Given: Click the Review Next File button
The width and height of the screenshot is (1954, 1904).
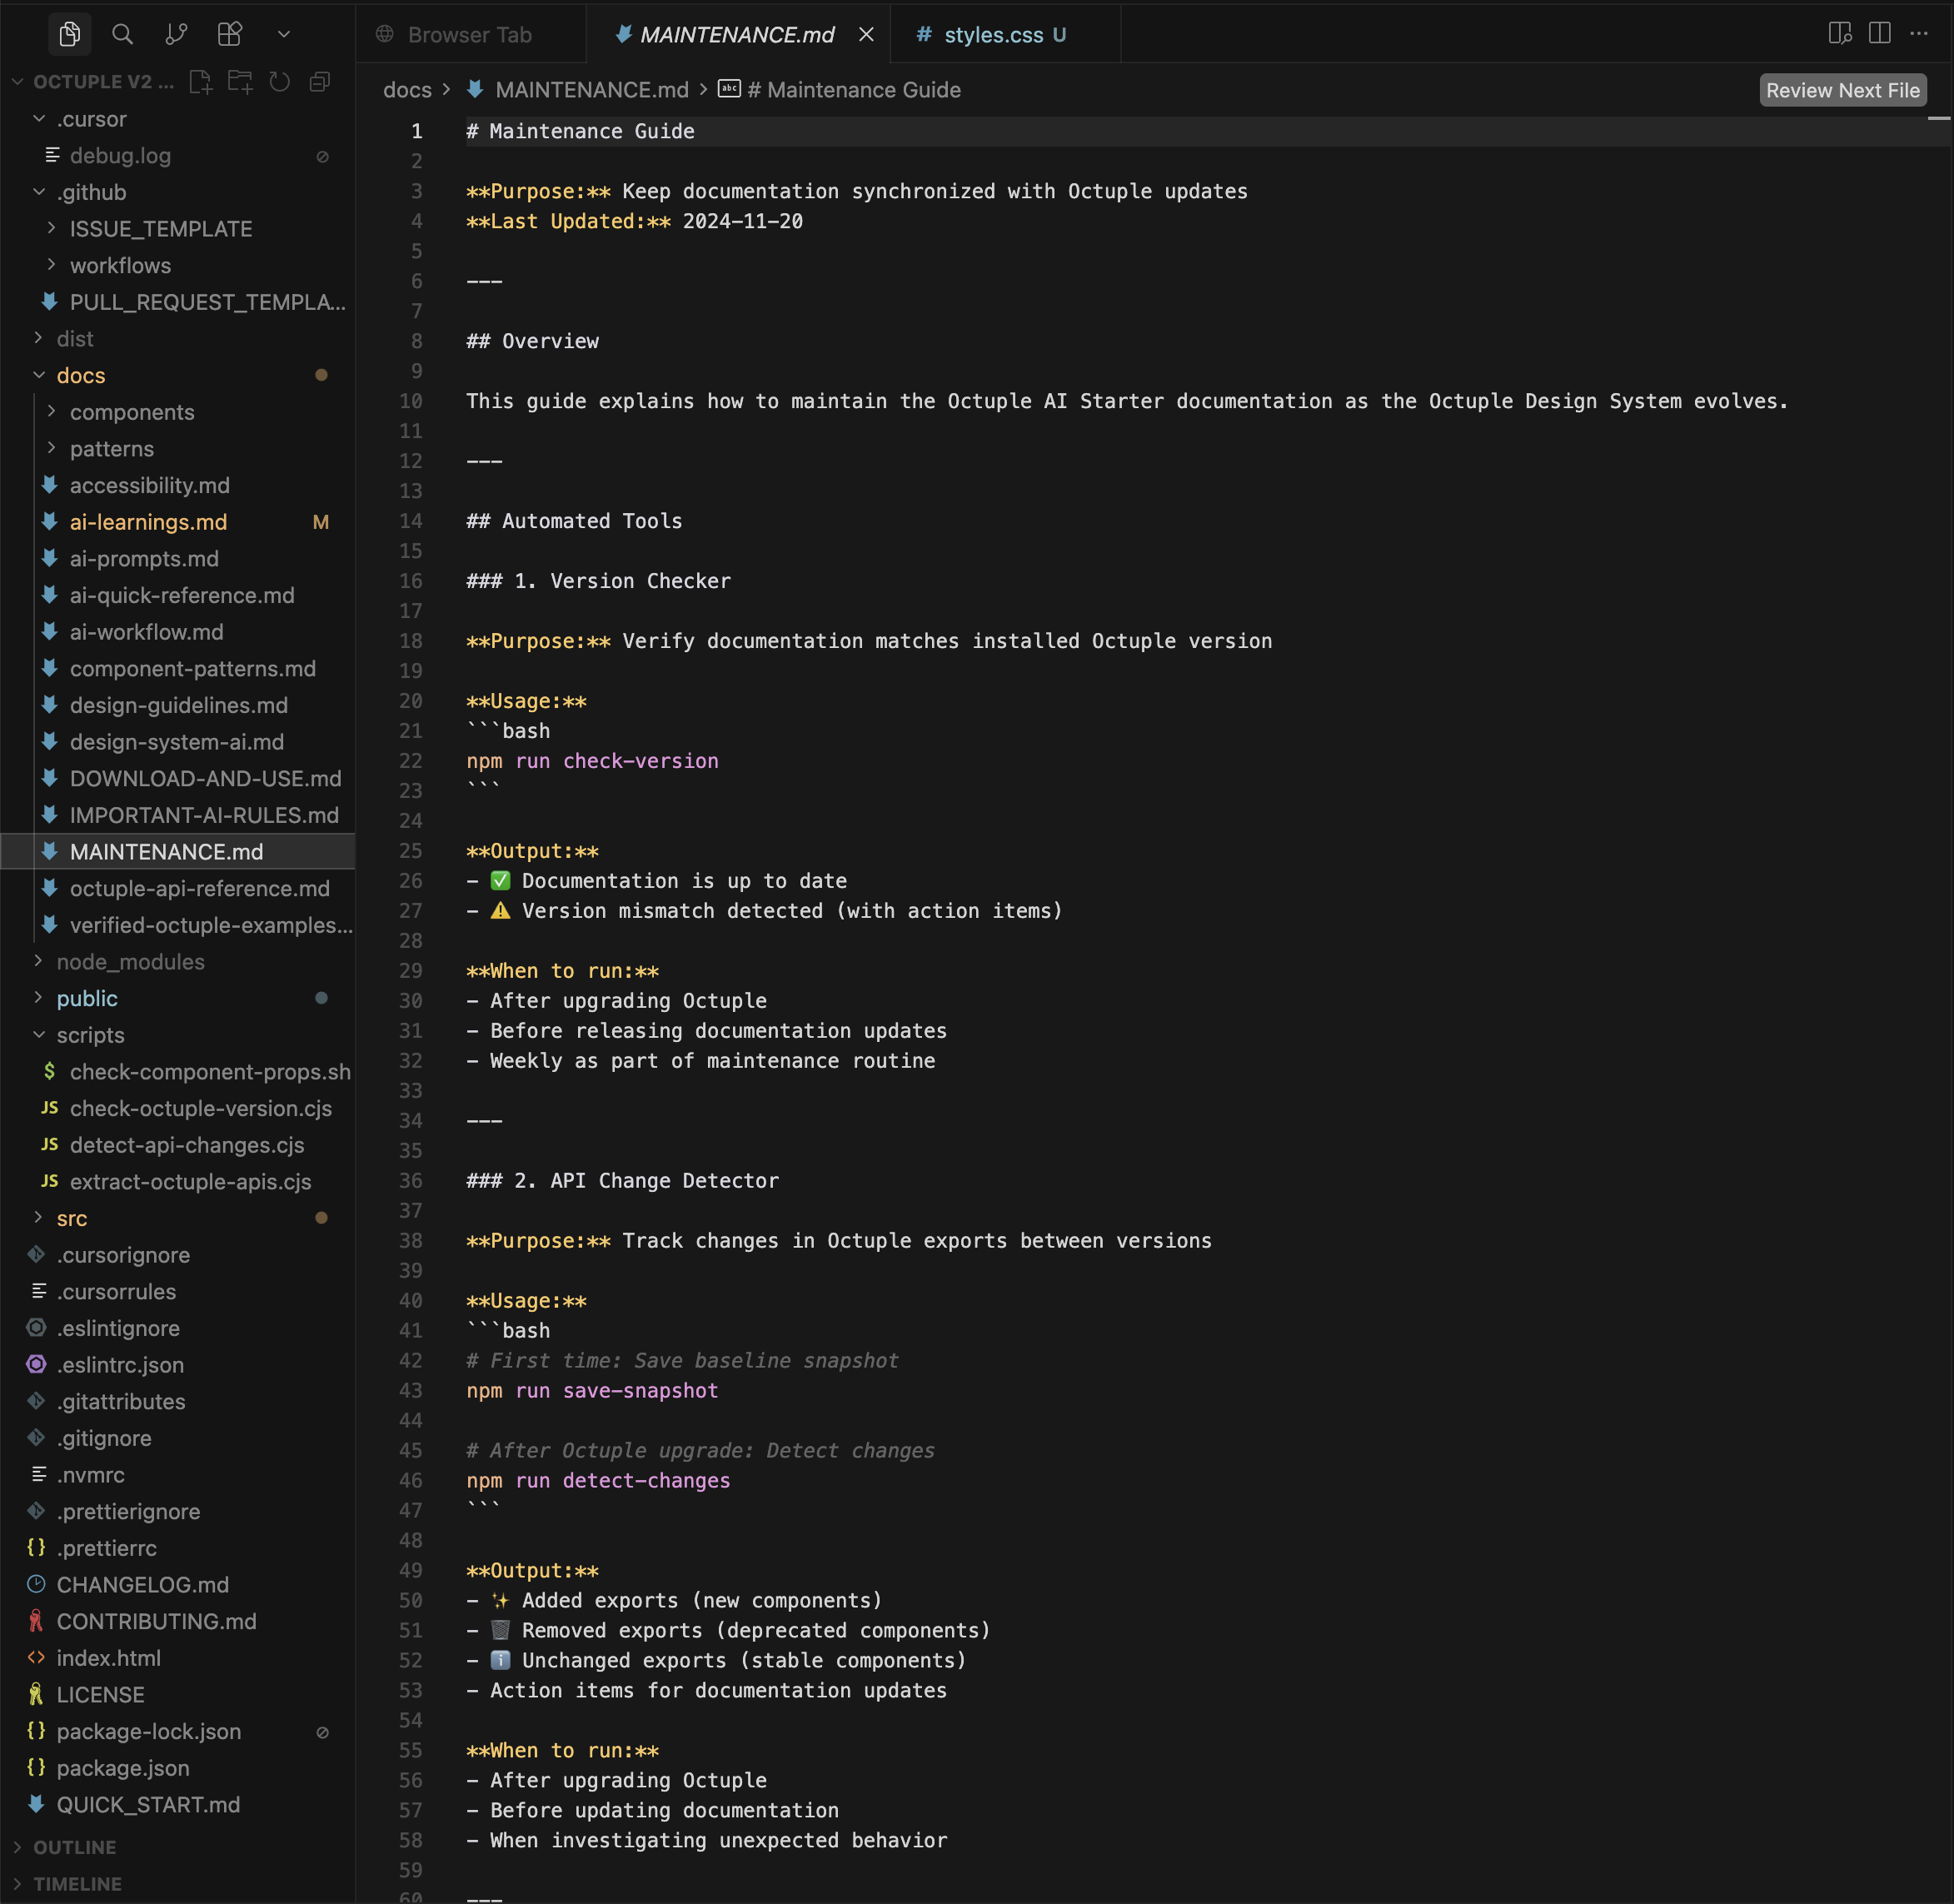Looking at the screenshot, I should click(x=1842, y=90).
